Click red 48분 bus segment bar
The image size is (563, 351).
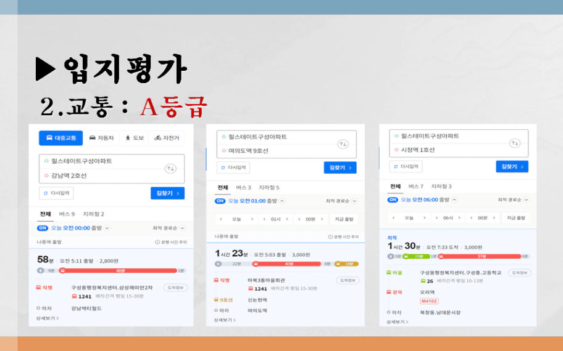[x=118, y=271]
